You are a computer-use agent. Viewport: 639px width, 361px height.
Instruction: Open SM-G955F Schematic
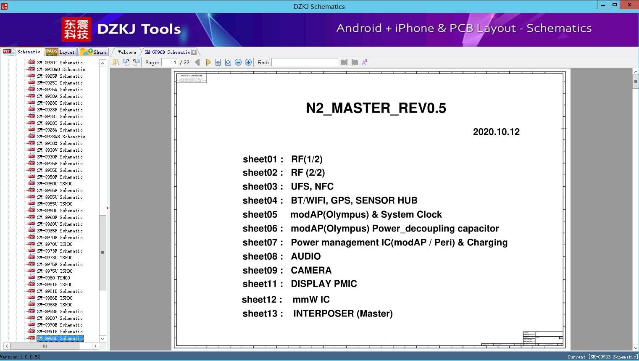60,190
